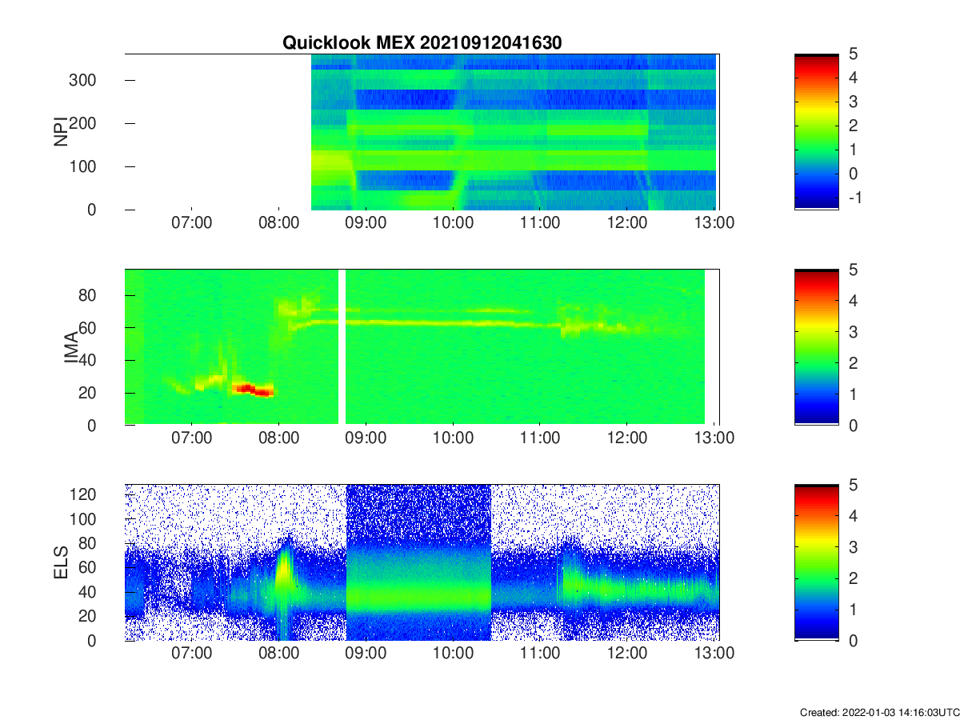Select the ELS panel color bar
Viewport: 960px width, 720px height.
(816, 563)
